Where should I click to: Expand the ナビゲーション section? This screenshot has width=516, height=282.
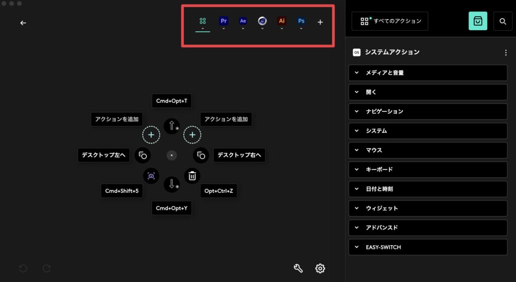tap(428, 111)
